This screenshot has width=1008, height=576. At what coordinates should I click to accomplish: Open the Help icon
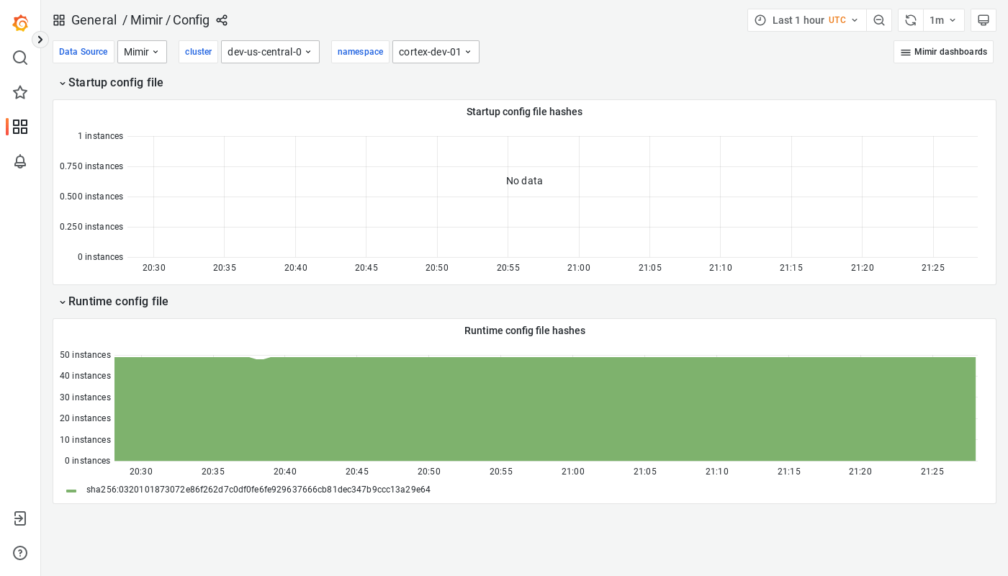point(20,553)
